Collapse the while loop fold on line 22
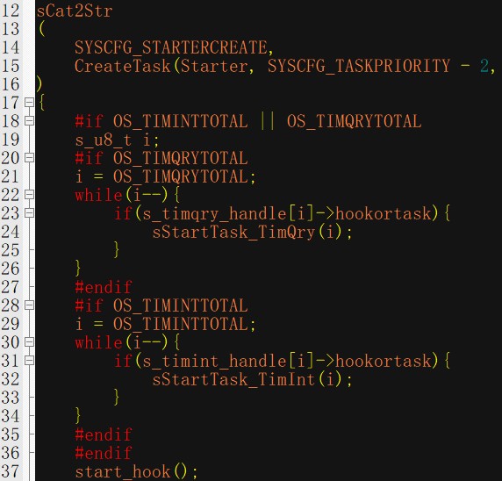The width and height of the screenshot is (502, 481). click(29, 194)
